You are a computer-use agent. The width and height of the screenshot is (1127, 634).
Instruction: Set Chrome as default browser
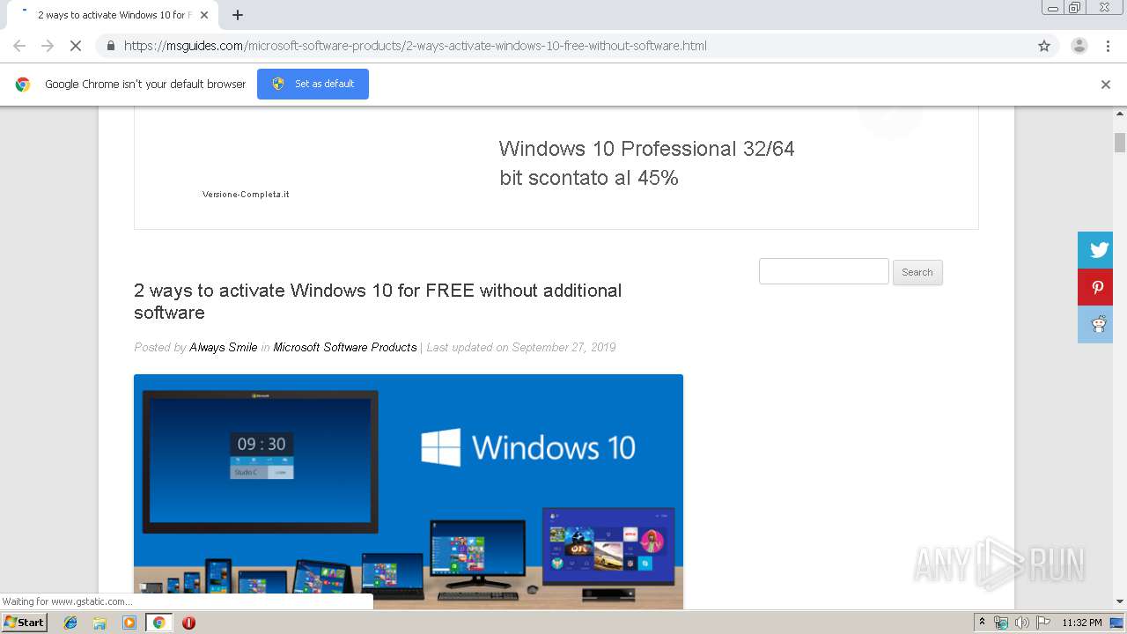313,84
